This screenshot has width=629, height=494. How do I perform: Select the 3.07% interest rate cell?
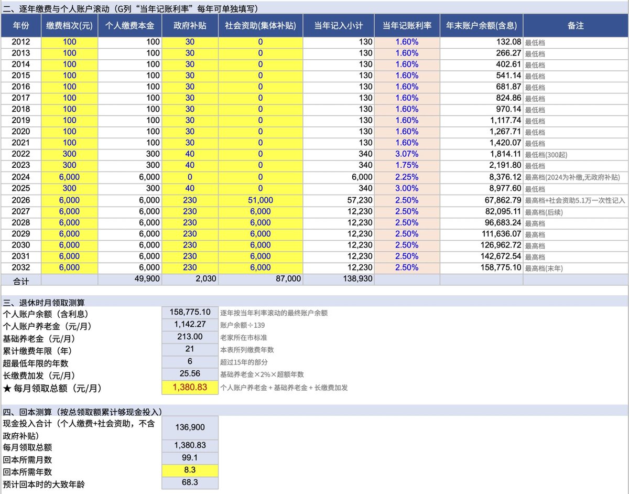coord(407,154)
